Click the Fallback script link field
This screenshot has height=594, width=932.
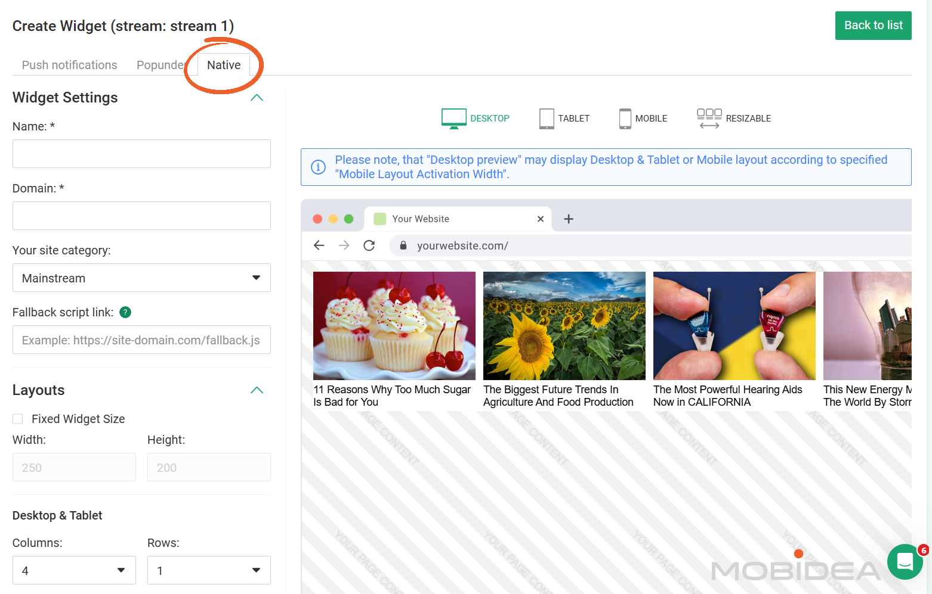[x=141, y=340]
